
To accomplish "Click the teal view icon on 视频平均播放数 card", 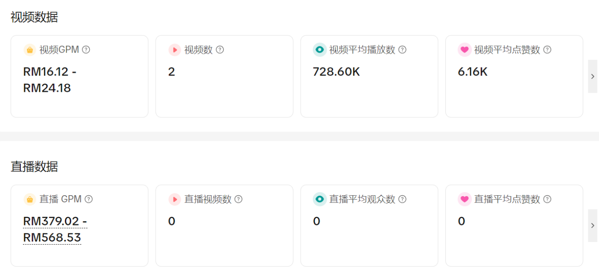I will pyautogui.click(x=319, y=50).
